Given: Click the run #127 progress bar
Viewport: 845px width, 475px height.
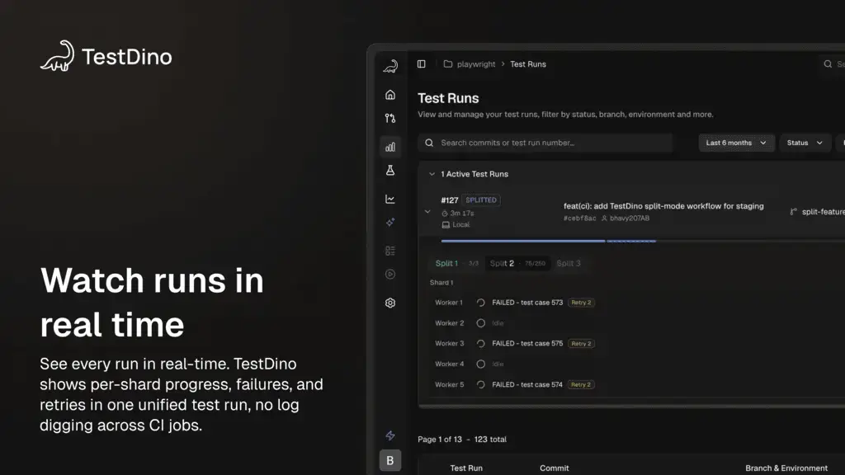Looking at the screenshot, I should coord(643,241).
